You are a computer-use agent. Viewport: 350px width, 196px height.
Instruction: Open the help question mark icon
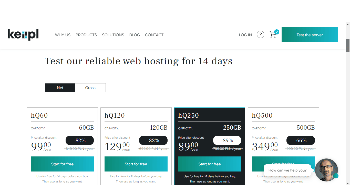(x=261, y=35)
